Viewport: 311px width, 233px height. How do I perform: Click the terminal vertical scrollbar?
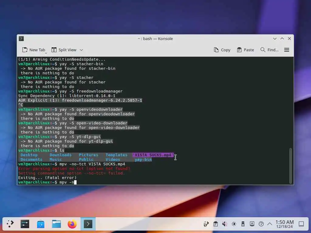click(291, 166)
